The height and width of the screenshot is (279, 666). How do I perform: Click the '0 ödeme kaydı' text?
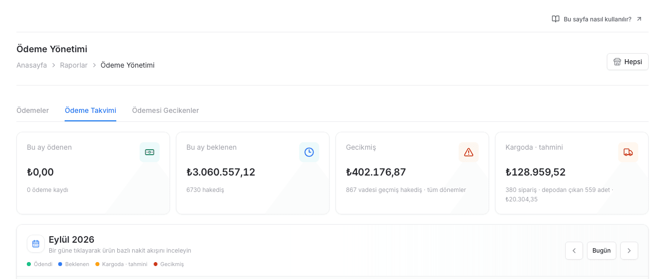coord(47,190)
